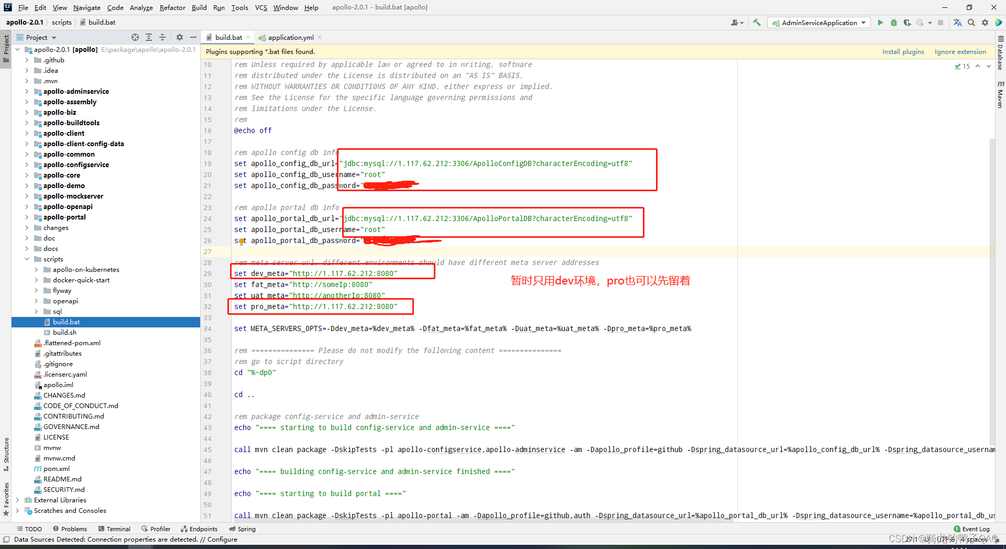Viewport: 1006px width, 549px height.
Task: Open Search Everywhere magnifier icon
Action: (x=971, y=23)
